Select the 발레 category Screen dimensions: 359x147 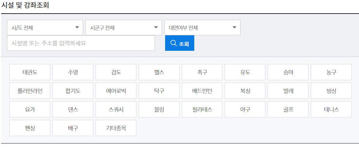288,91
